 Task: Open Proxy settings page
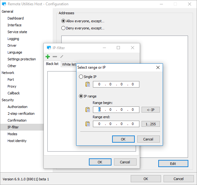[12, 86]
